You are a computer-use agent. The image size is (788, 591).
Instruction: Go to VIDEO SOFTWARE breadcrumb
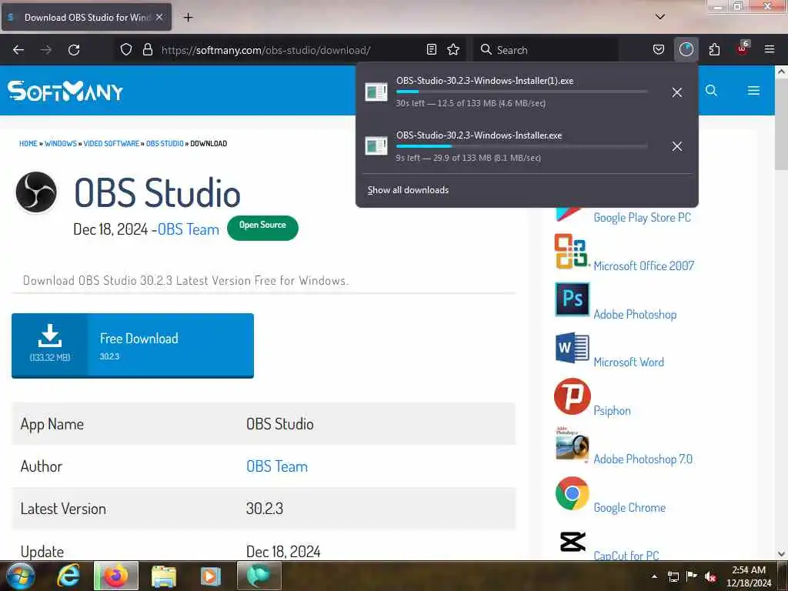(111, 143)
